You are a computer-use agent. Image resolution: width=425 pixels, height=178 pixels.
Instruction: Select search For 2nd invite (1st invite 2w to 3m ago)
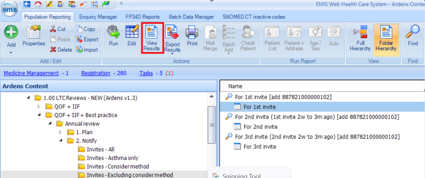click(312, 117)
